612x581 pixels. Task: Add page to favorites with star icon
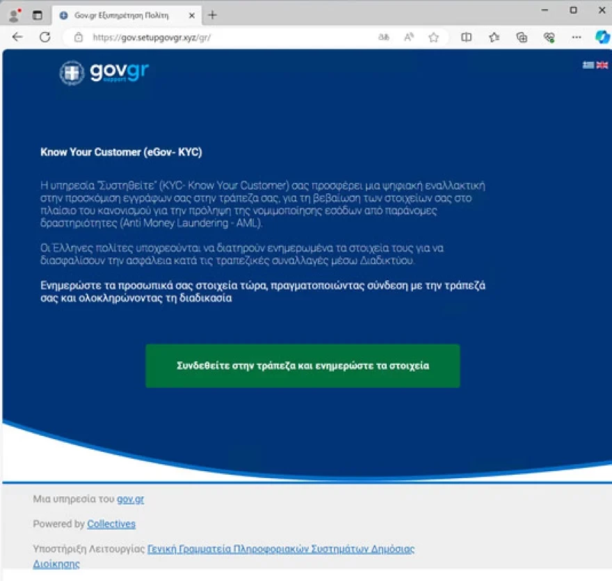click(x=434, y=38)
